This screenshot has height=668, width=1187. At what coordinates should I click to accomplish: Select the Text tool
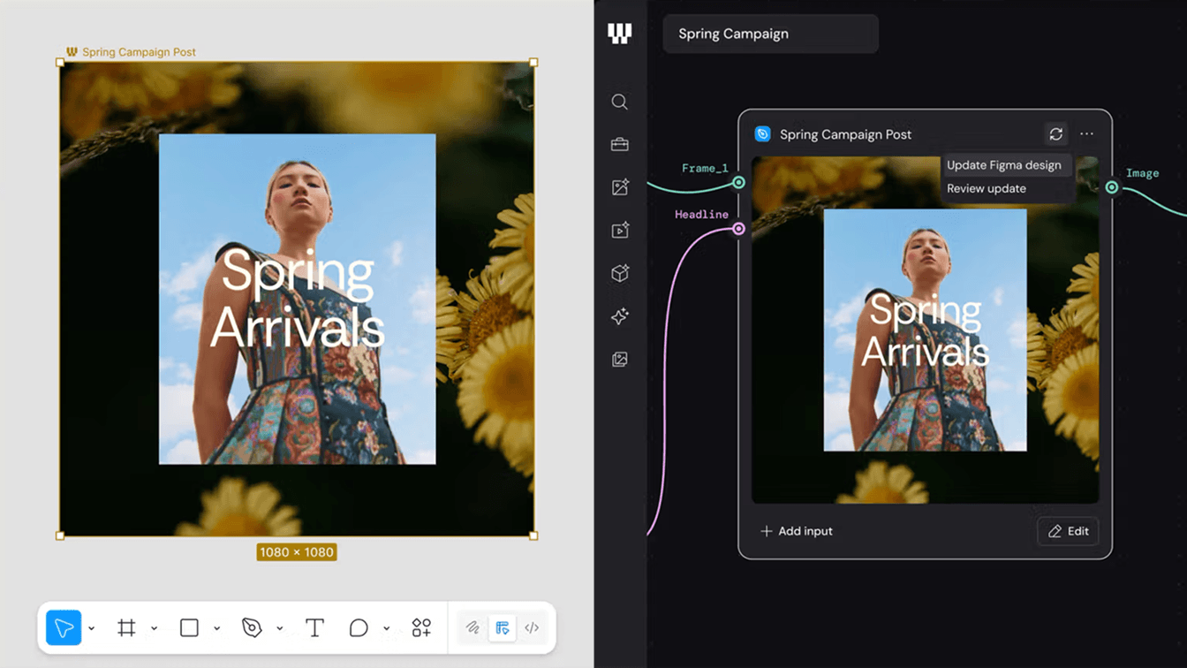point(314,627)
